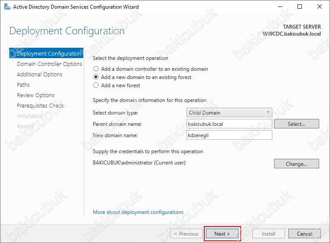Click the Select... button for parent domain
Screen dimensions: 330x243
[x=296, y=124]
